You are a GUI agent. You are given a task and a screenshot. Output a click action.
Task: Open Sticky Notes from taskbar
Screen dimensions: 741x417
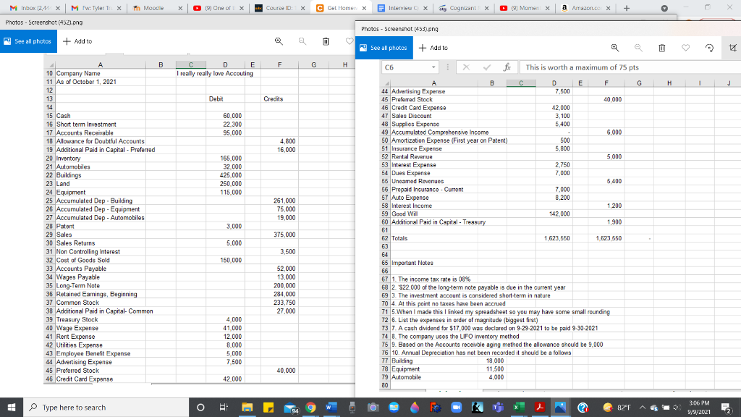click(268, 407)
